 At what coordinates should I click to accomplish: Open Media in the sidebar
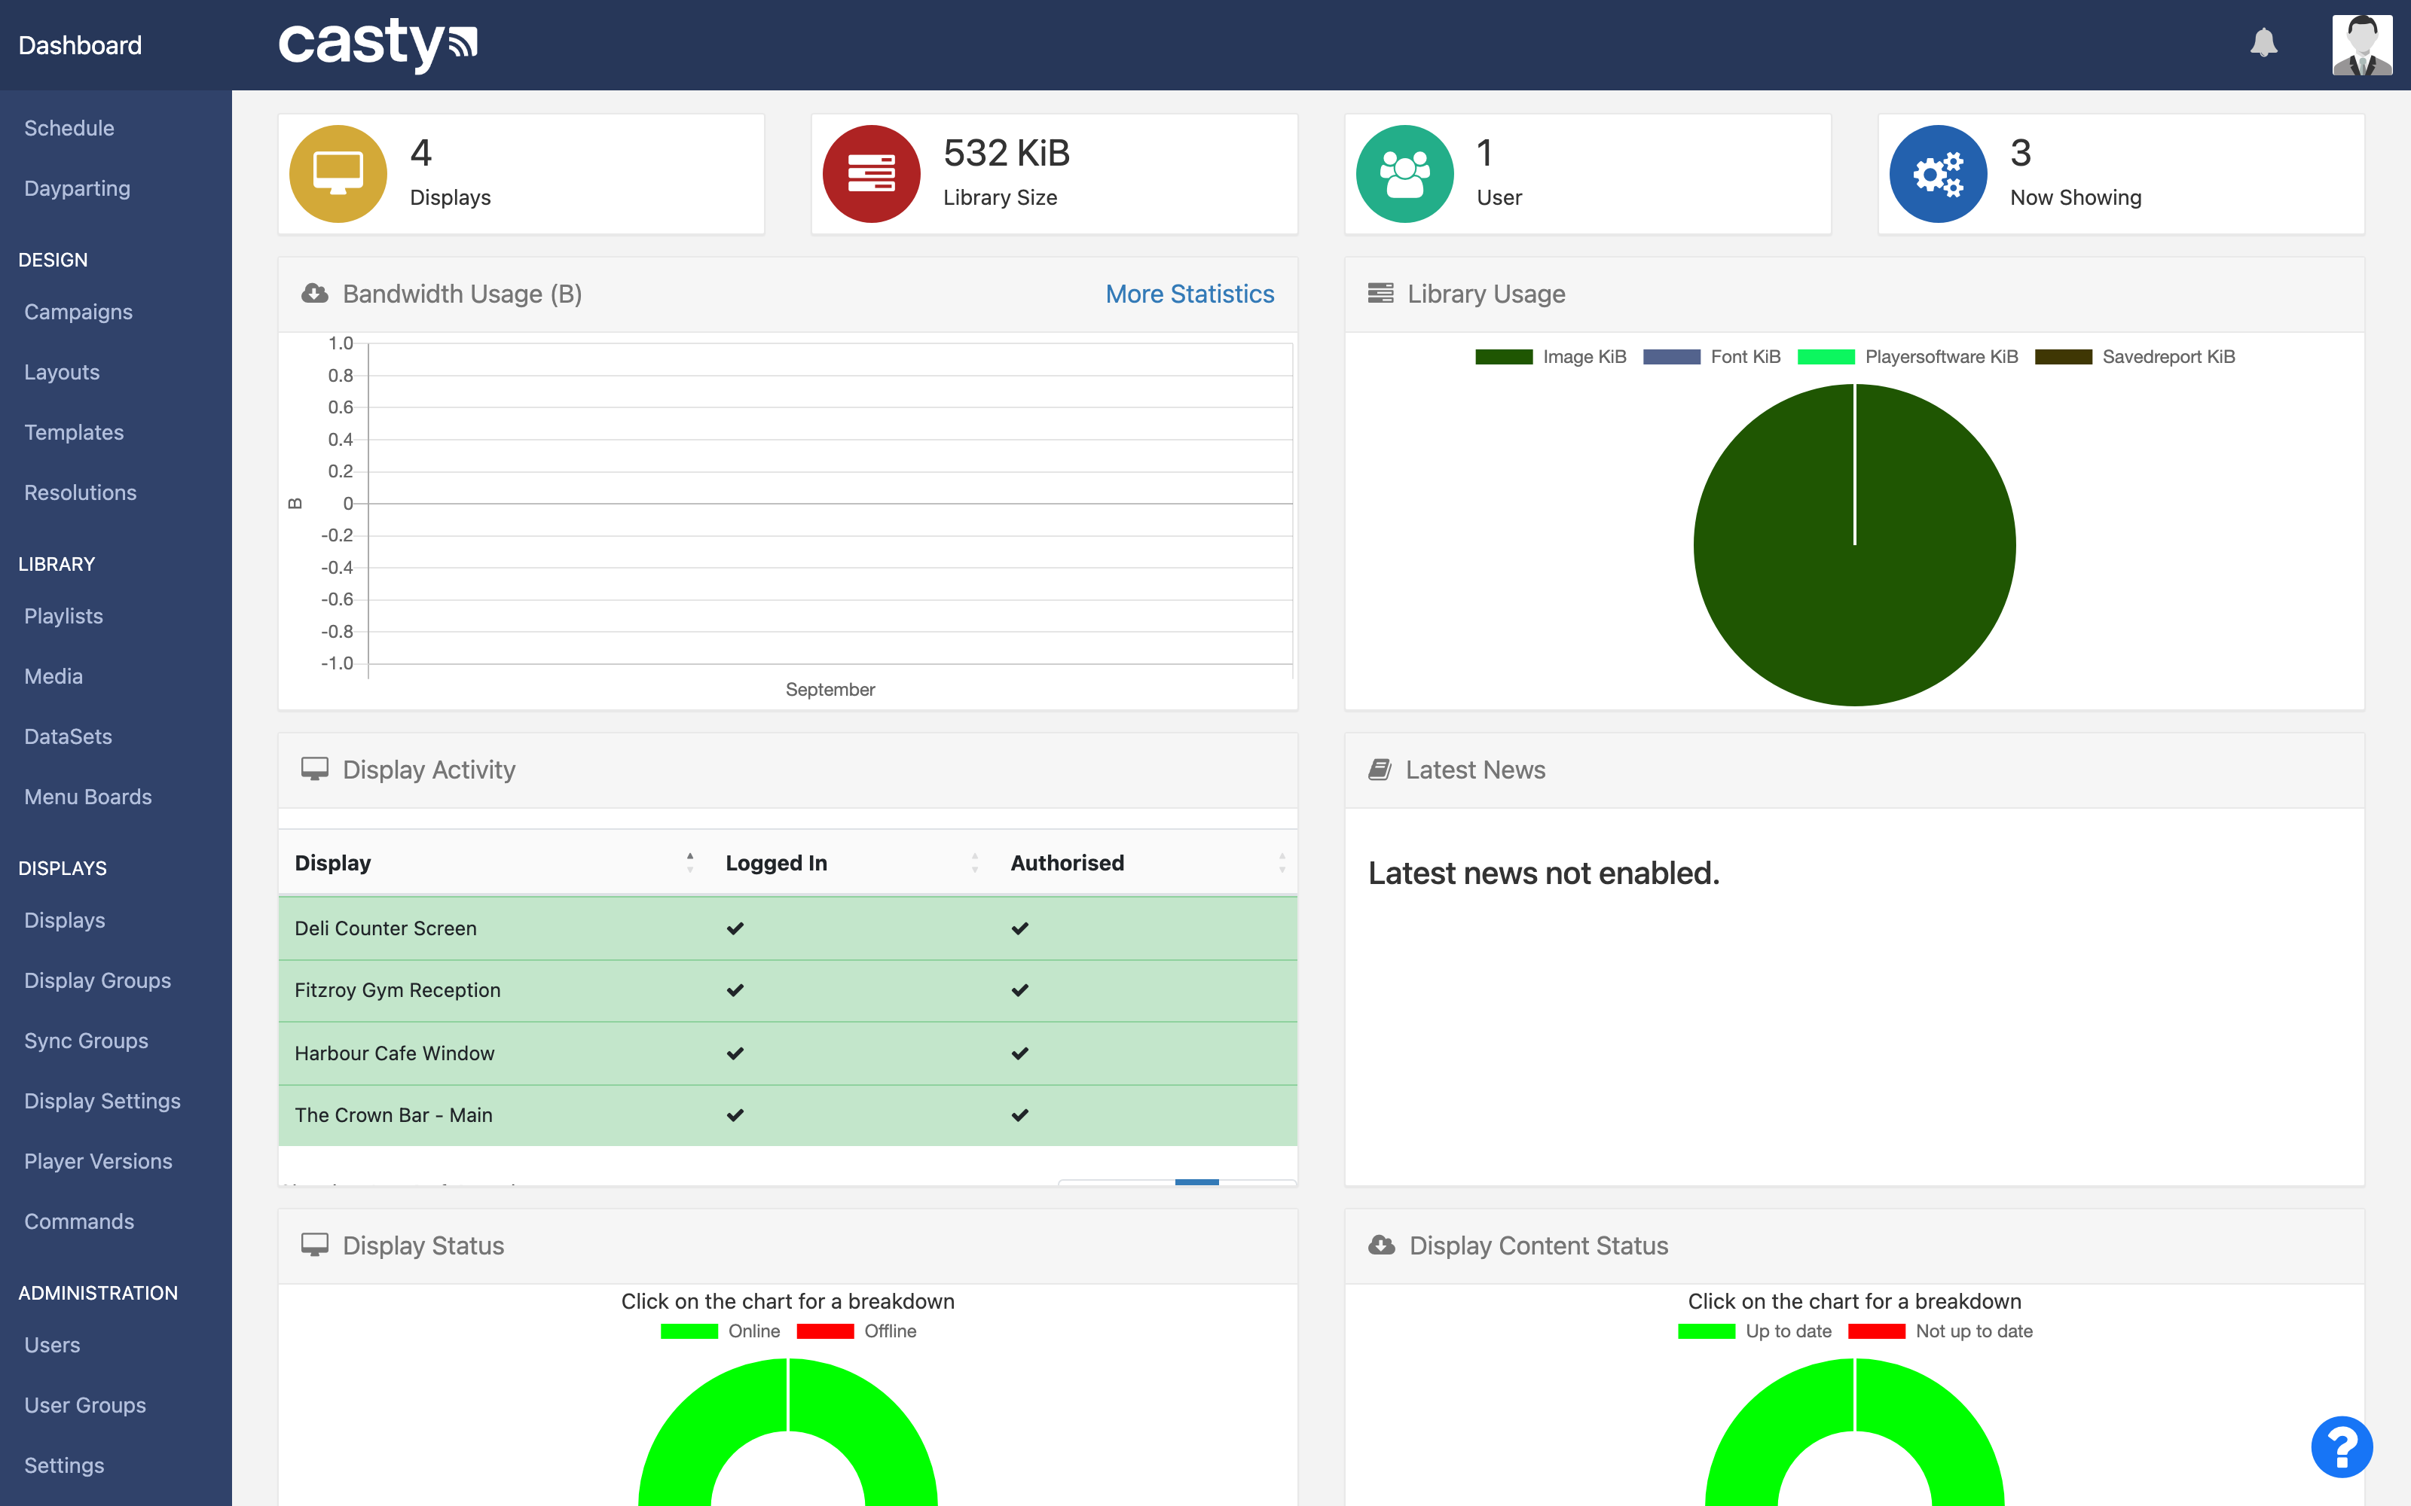pyautogui.click(x=53, y=676)
